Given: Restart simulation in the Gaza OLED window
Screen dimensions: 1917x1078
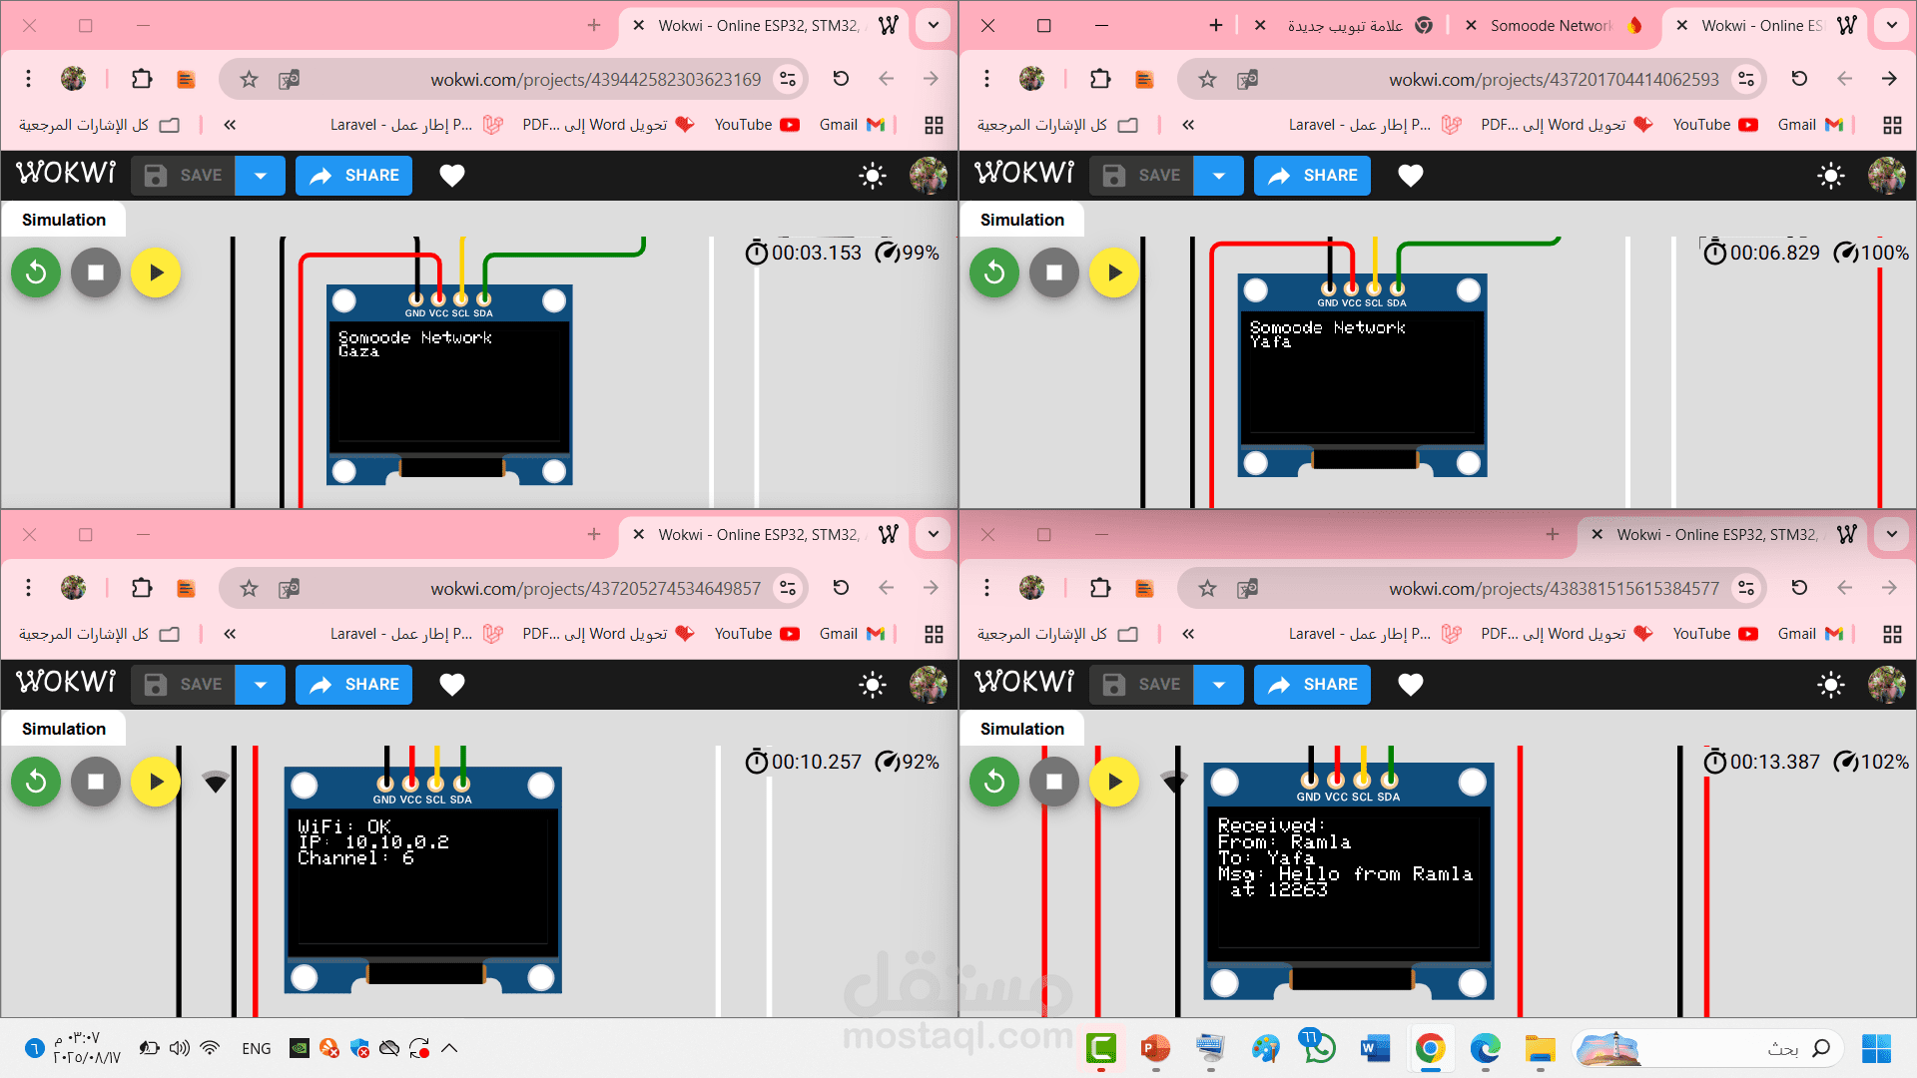Looking at the screenshot, I should click(x=36, y=272).
